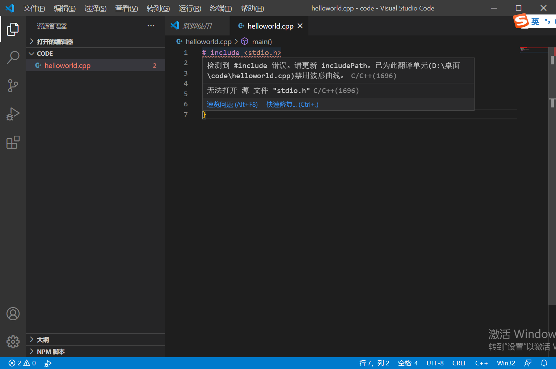This screenshot has height=369, width=556.
Task: Open the 选择(S) menu
Action: pos(96,8)
